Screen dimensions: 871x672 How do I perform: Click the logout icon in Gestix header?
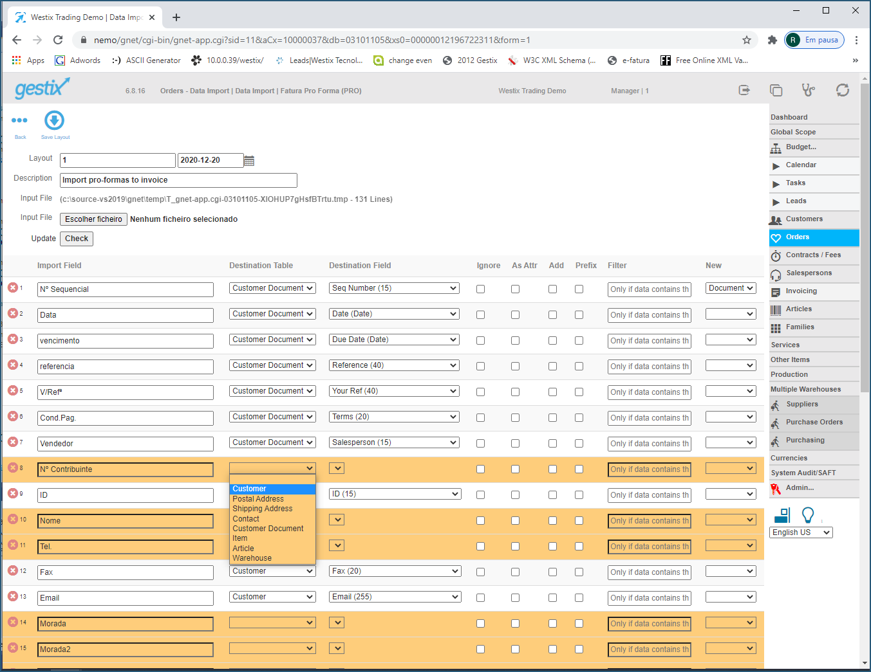tap(744, 90)
